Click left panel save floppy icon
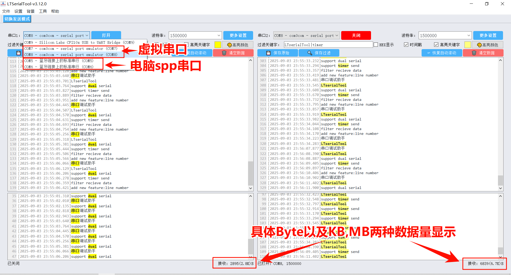The image size is (511, 275). pyautogui.click(x=18, y=53)
